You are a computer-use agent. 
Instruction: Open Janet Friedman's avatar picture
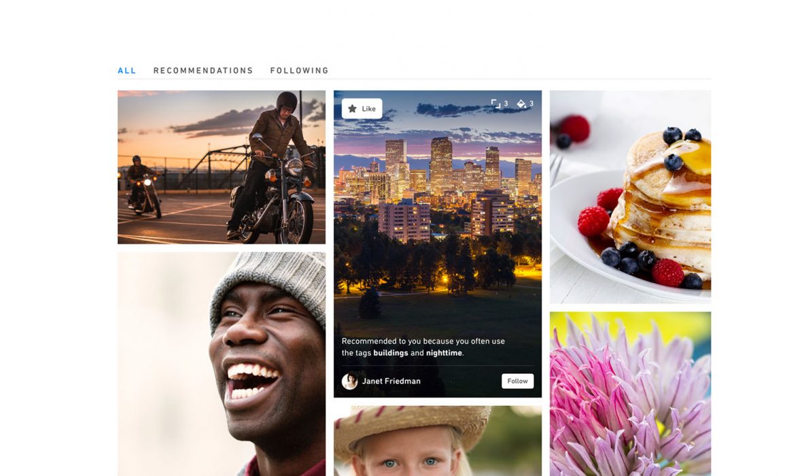[x=349, y=381]
